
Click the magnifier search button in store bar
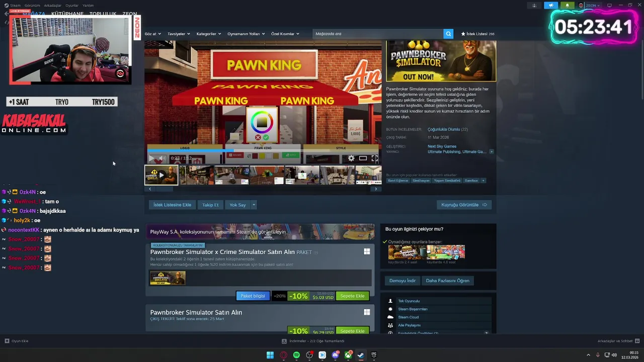pyautogui.click(x=448, y=34)
